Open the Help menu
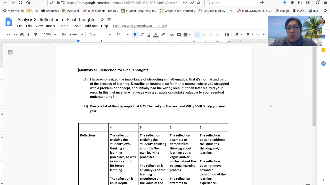Screen dimensions: 330x185 [x=104, y=26]
